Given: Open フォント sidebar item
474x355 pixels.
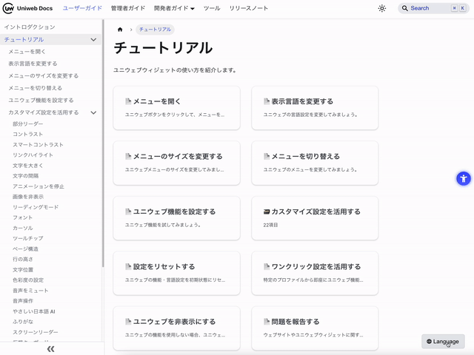Looking at the screenshot, I should 22,217.
